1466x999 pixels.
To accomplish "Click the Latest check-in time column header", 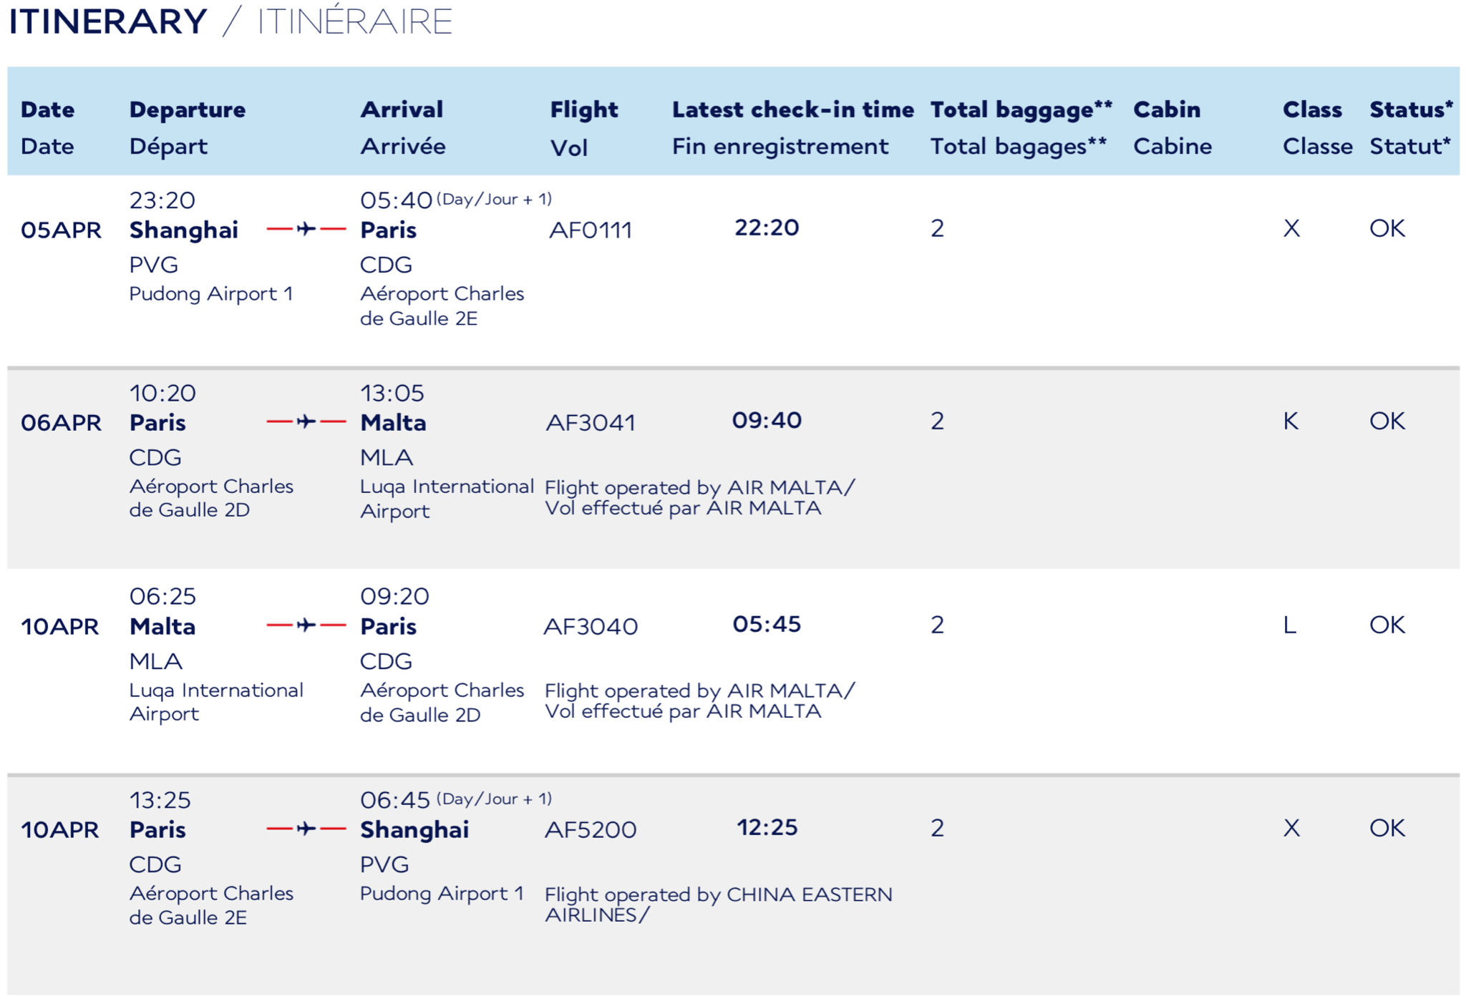I will point(792,109).
